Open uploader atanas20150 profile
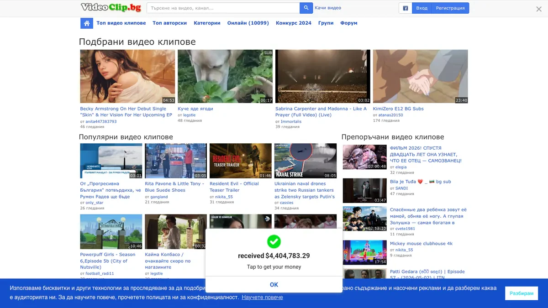The width and height of the screenshot is (548, 308). [391, 115]
